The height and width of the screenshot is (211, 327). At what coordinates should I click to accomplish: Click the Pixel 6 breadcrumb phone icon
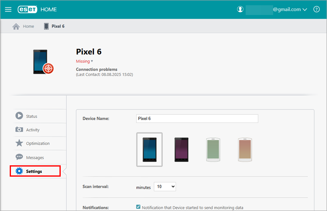point(46,26)
